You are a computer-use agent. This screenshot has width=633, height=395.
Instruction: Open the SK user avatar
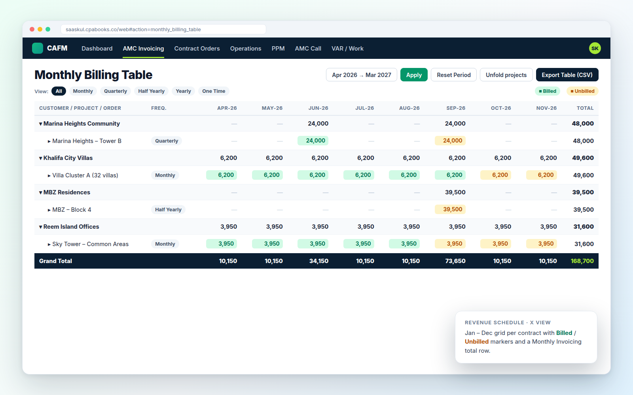(595, 48)
